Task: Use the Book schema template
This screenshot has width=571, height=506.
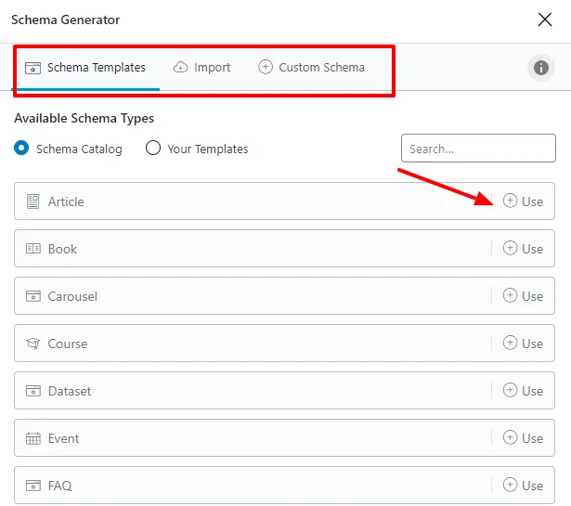Action: [x=523, y=249]
